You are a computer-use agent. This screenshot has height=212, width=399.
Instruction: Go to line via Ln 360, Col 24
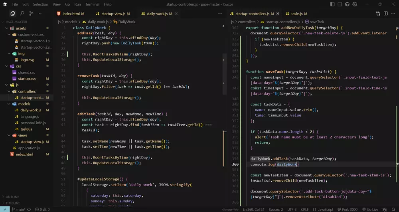click(x=253, y=210)
